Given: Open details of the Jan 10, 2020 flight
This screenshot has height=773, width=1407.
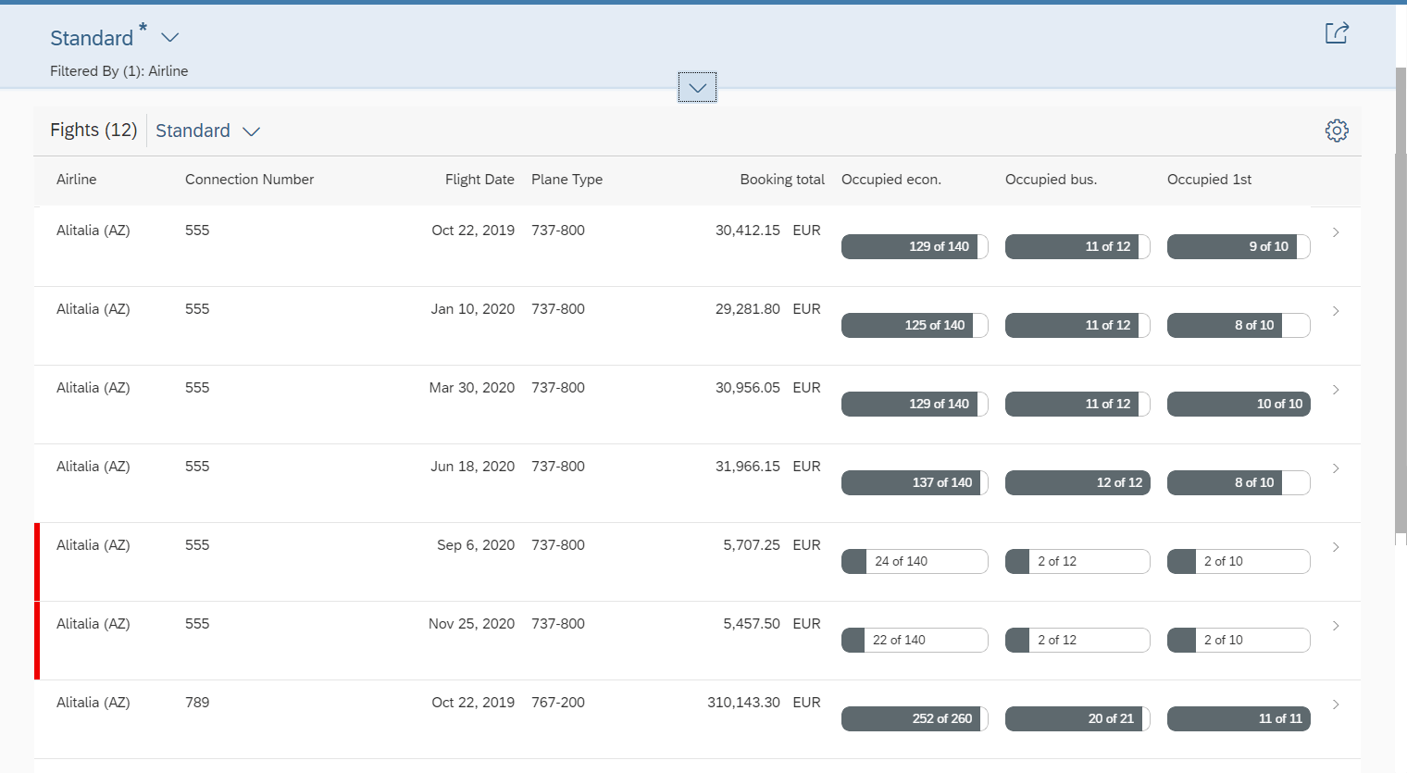Looking at the screenshot, I should pos(1336,311).
